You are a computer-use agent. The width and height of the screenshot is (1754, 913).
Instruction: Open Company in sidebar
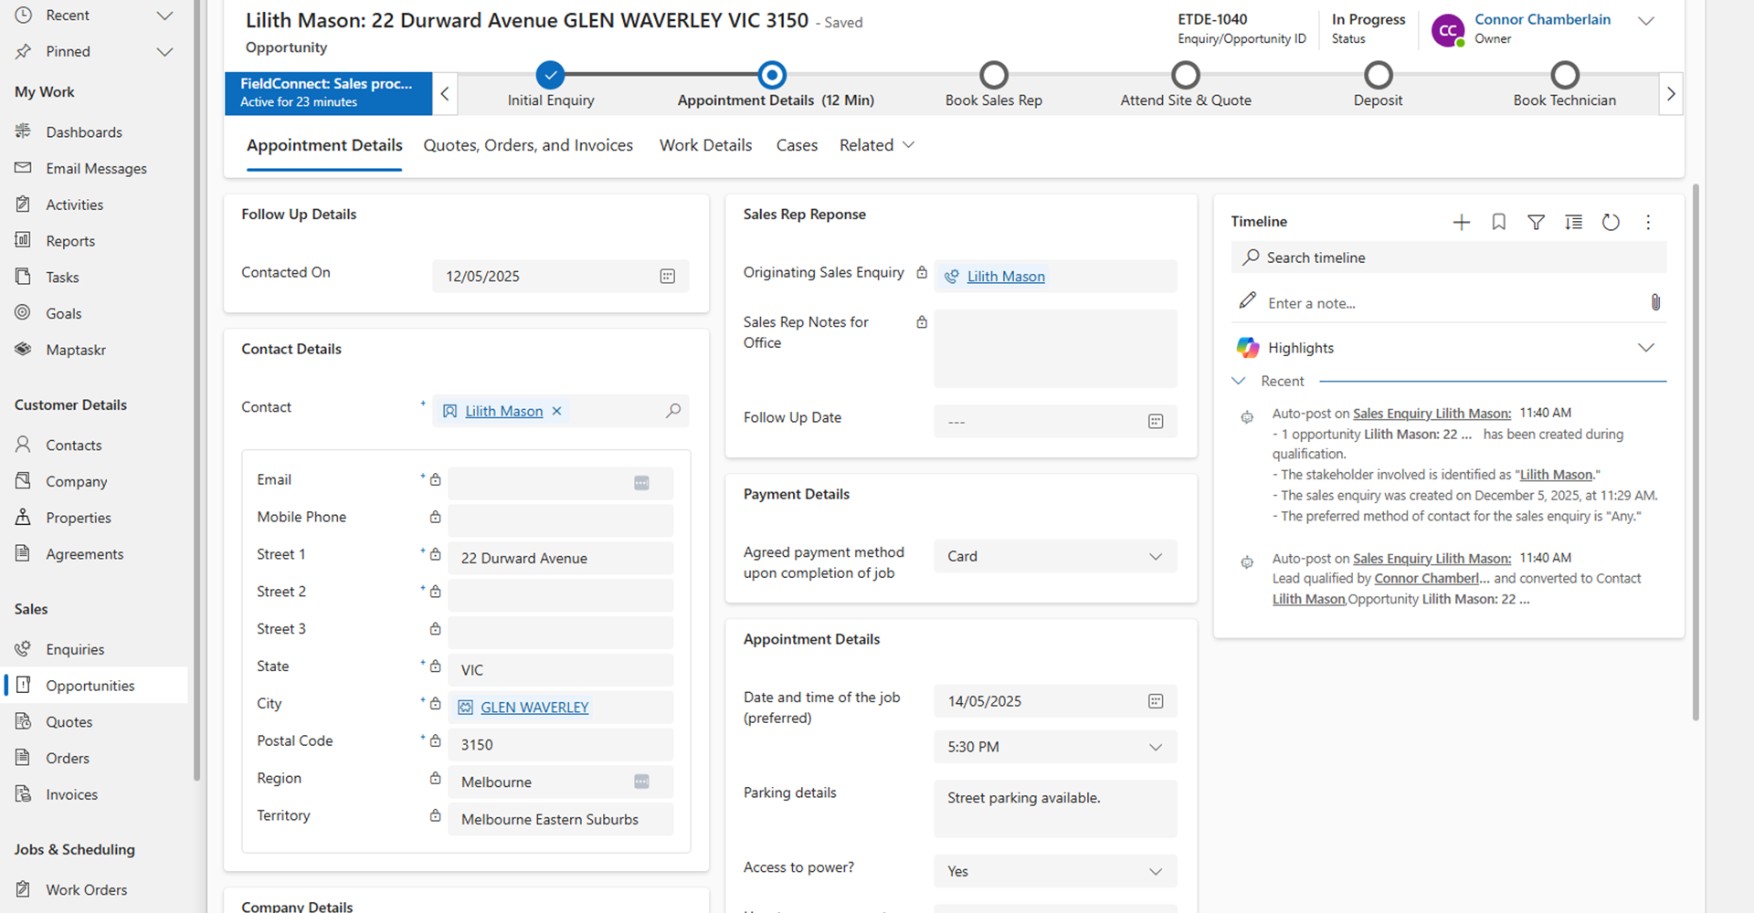click(x=76, y=482)
